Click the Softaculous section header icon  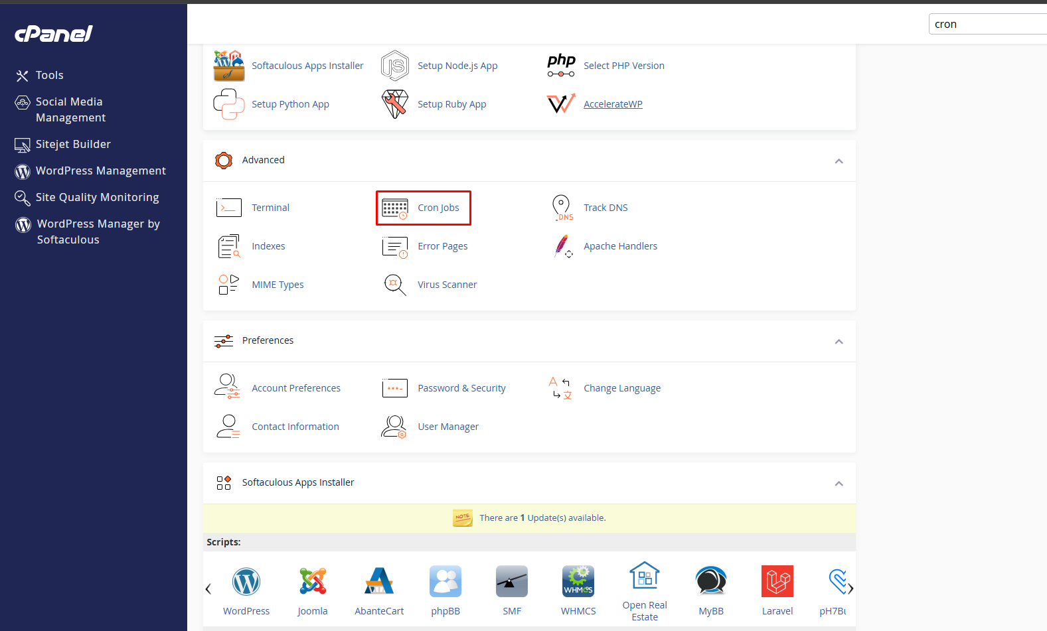point(224,482)
